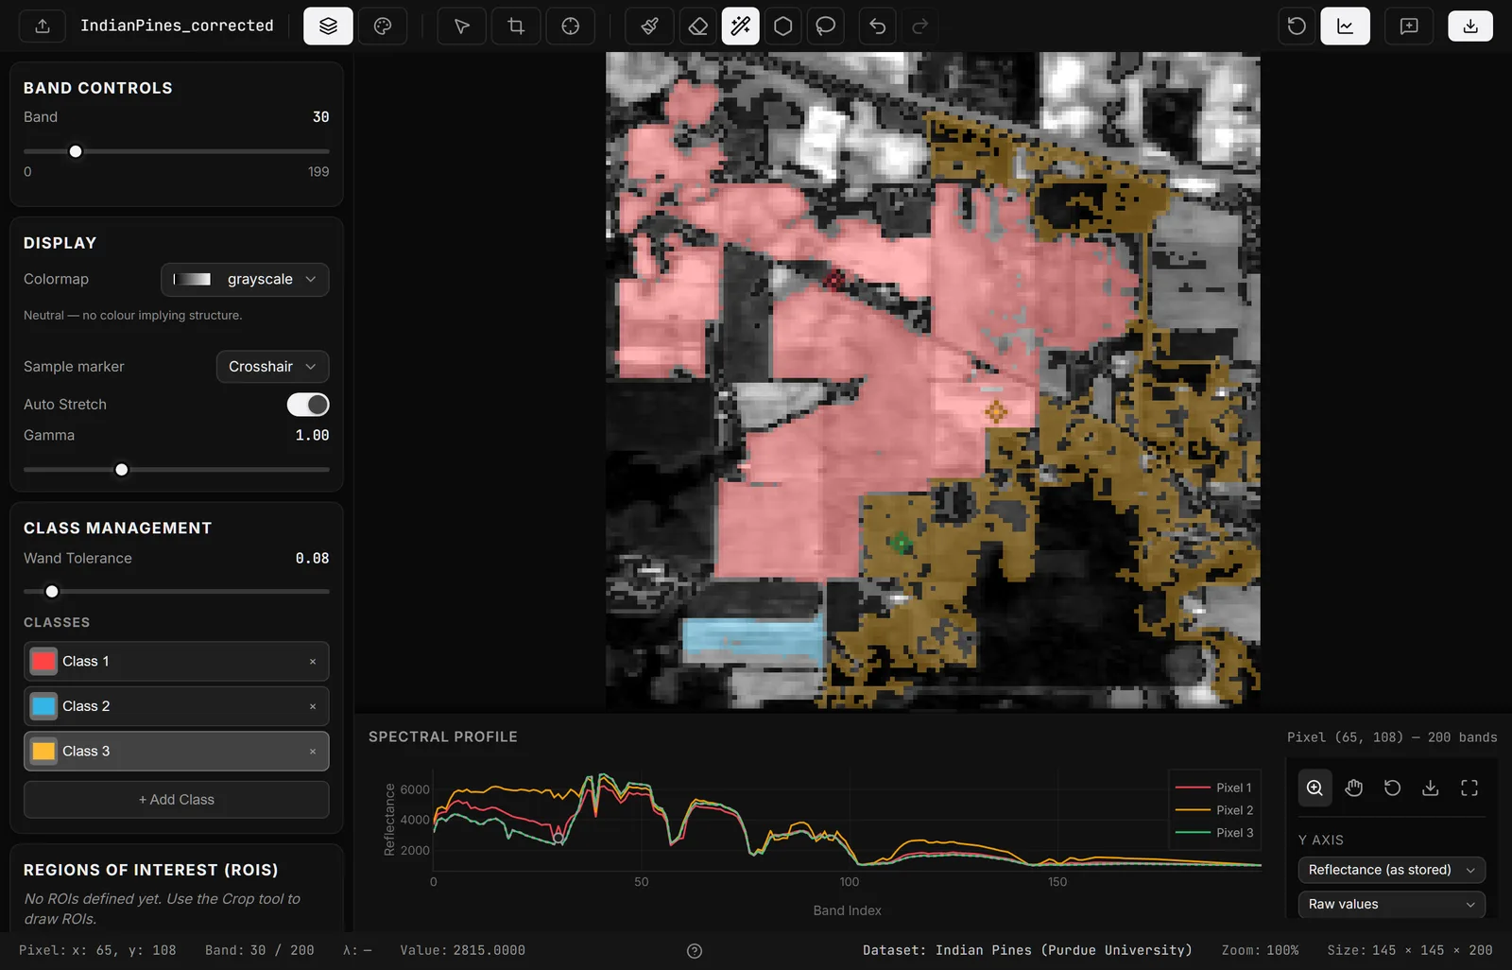
Task: Click the Class 2 blue color swatch
Action: 43,706
